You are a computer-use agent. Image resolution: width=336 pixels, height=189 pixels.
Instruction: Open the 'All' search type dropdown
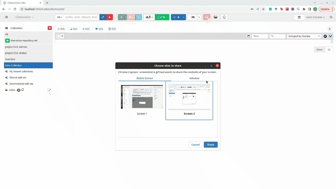(59, 17)
